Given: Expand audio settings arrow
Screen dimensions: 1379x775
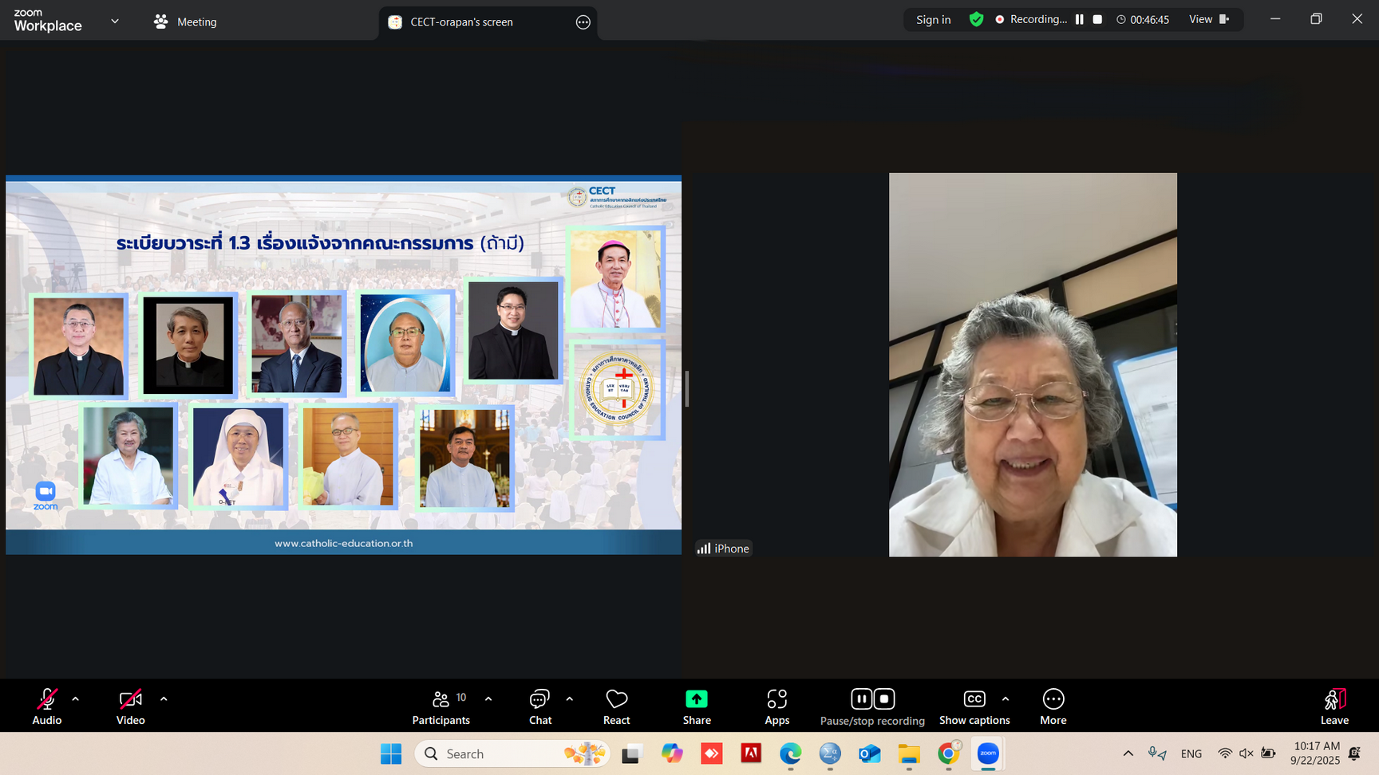Looking at the screenshot, I should [x=76, y=699].
